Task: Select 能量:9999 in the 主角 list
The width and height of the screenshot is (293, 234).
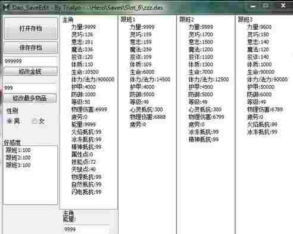Action: tap(83, 124)
